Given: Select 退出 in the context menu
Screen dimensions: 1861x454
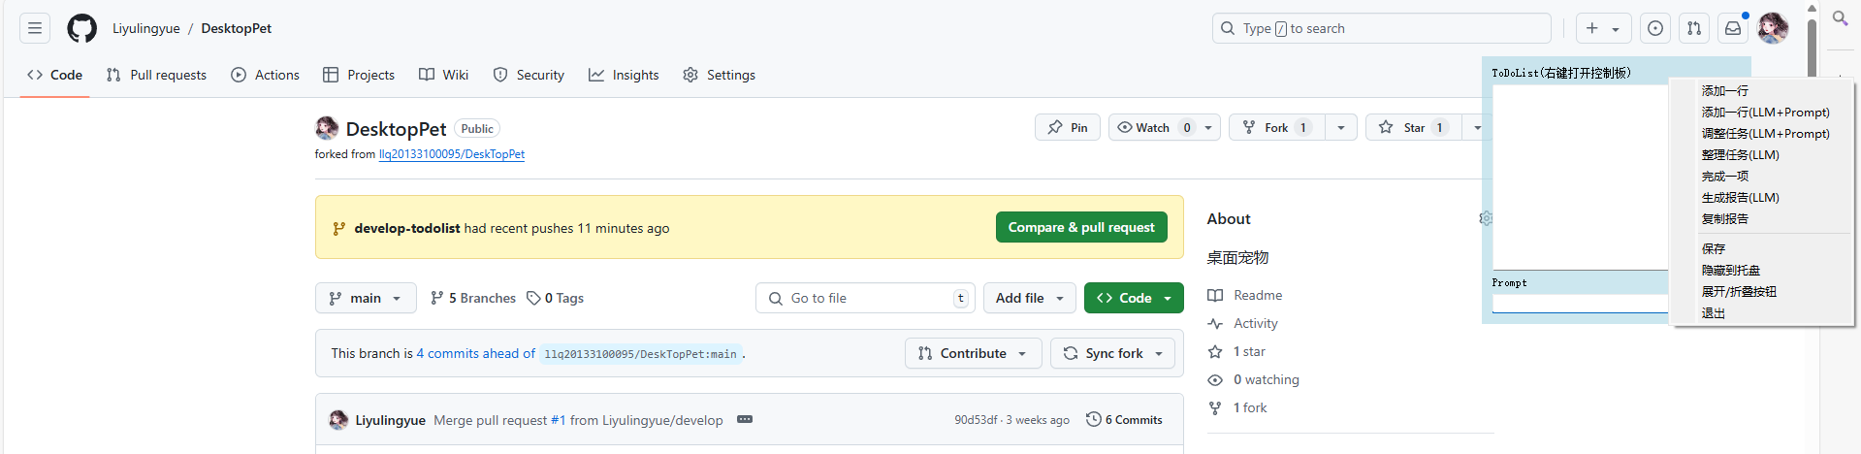Looking at the screenshot, I should [x=1761, y=313].
